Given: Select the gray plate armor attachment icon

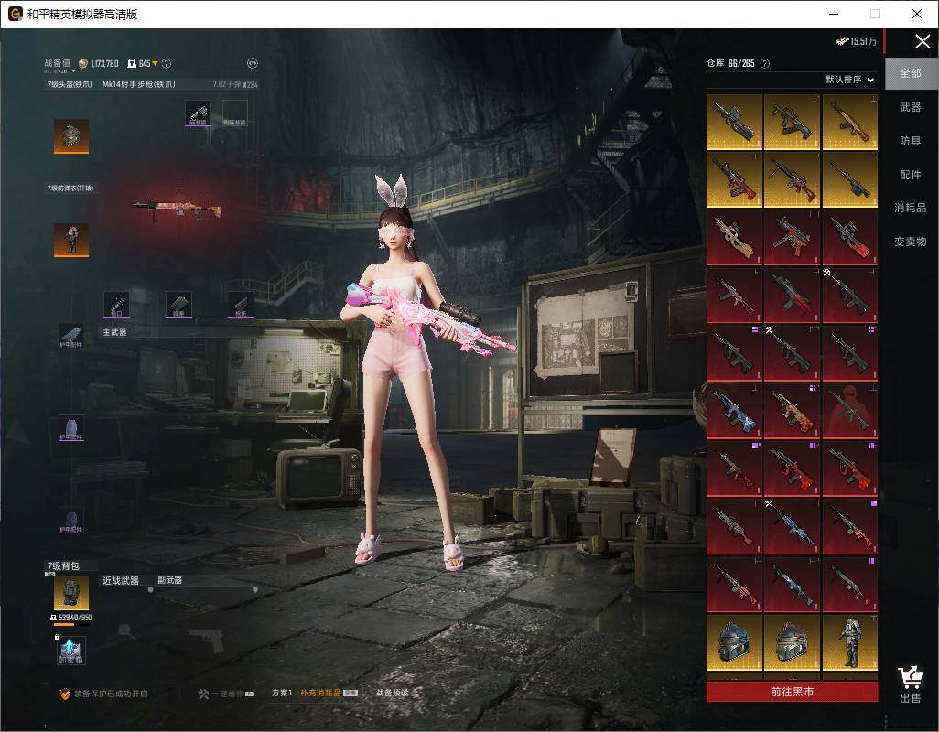Looking at the screenshot, I should (71, 336).
